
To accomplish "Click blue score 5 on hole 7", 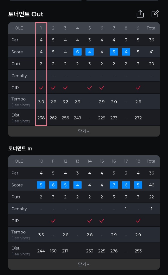I will 114,52.
